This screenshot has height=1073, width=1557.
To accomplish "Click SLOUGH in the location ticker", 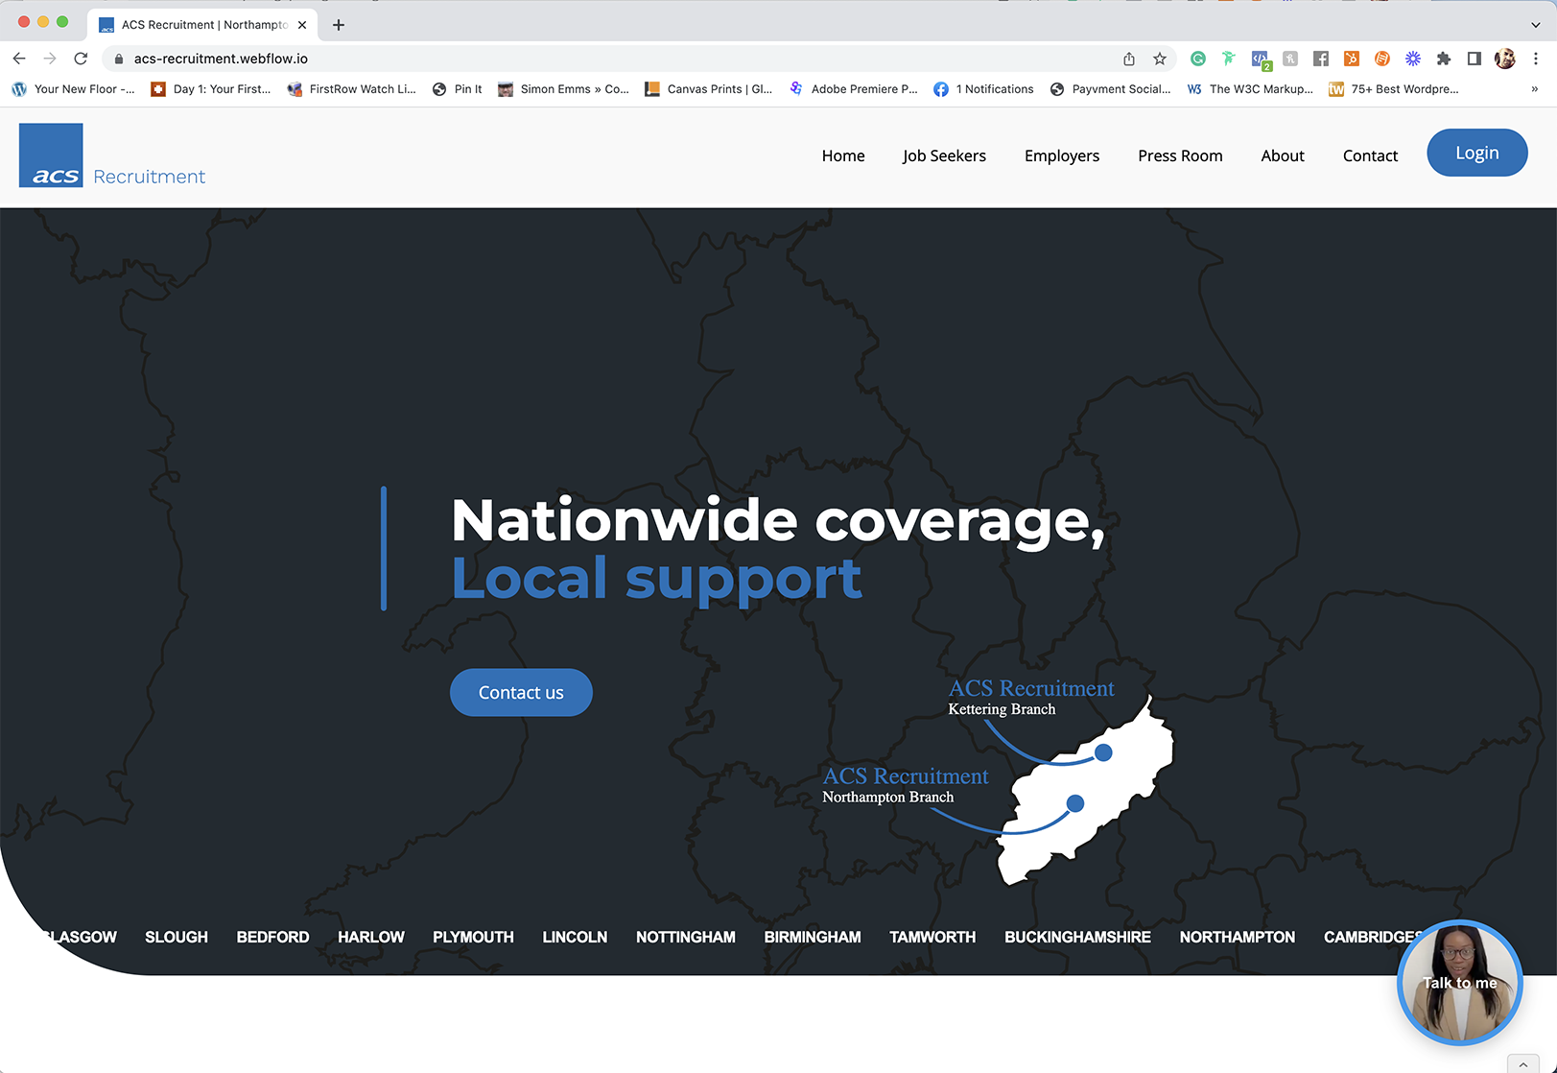I will tap(177, 937).
